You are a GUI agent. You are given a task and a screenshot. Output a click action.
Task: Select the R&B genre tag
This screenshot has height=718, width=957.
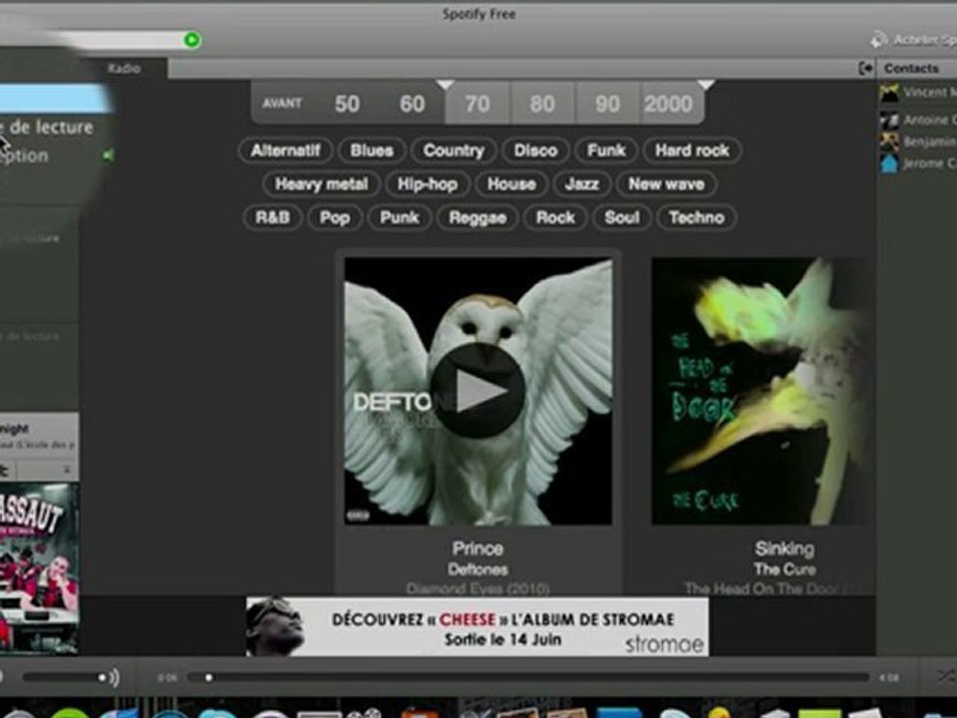pyautogui.click(x=272, y=217)
